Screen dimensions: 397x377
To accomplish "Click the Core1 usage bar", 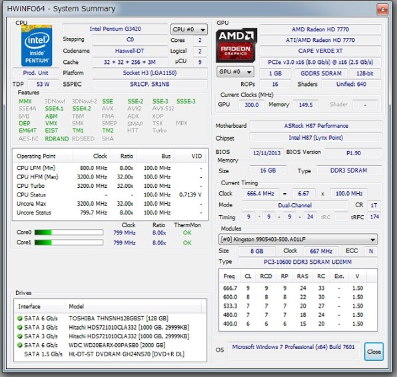I will coord(69,242).
